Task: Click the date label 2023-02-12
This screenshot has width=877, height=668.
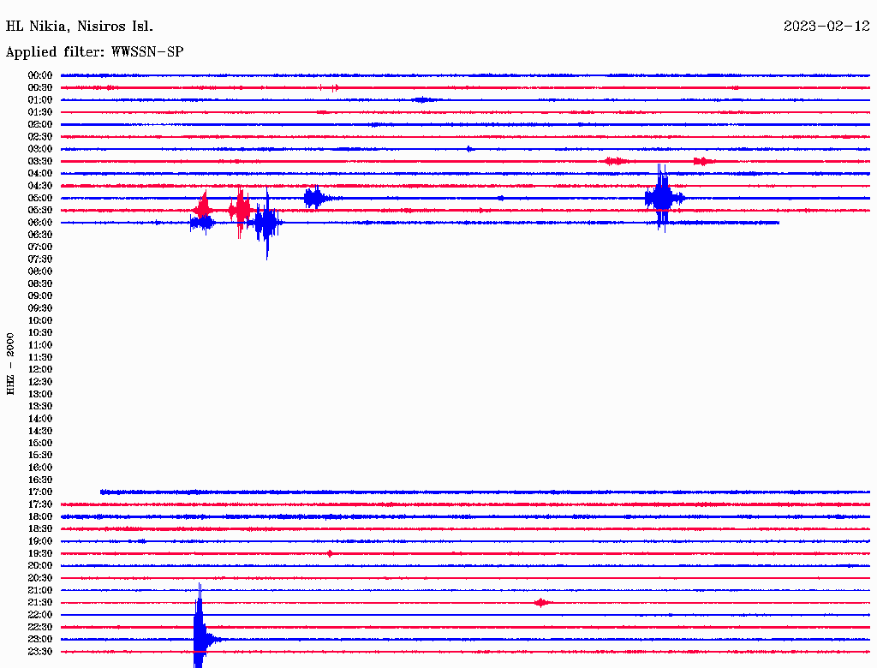Action: (826, 27)
